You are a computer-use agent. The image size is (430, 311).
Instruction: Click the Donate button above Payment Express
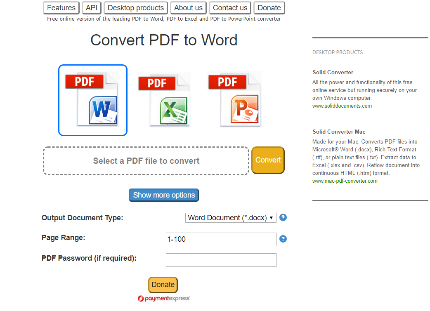(163, 285)
